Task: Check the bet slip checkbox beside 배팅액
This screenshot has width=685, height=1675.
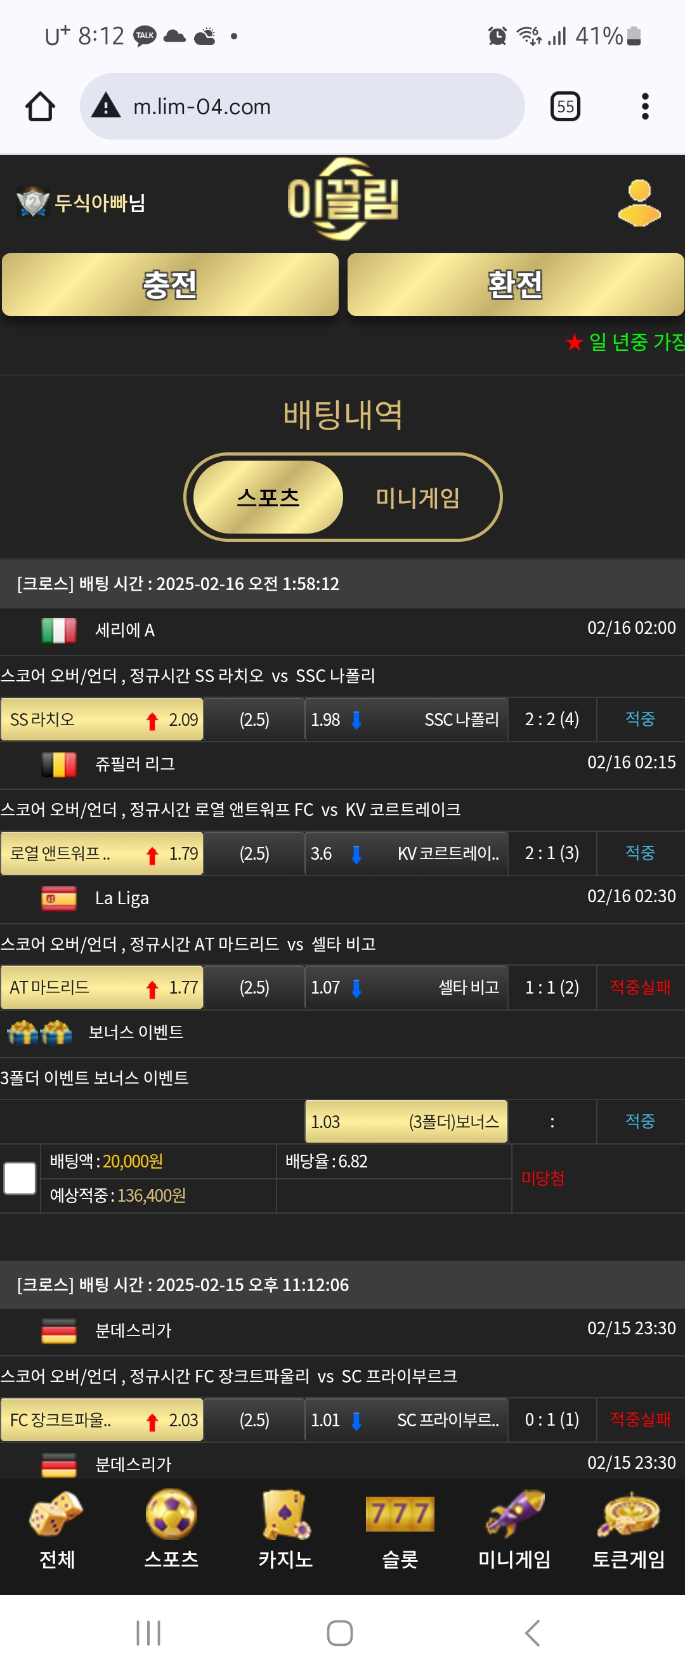Action: pyautogui.click(x=20, y=1178)
